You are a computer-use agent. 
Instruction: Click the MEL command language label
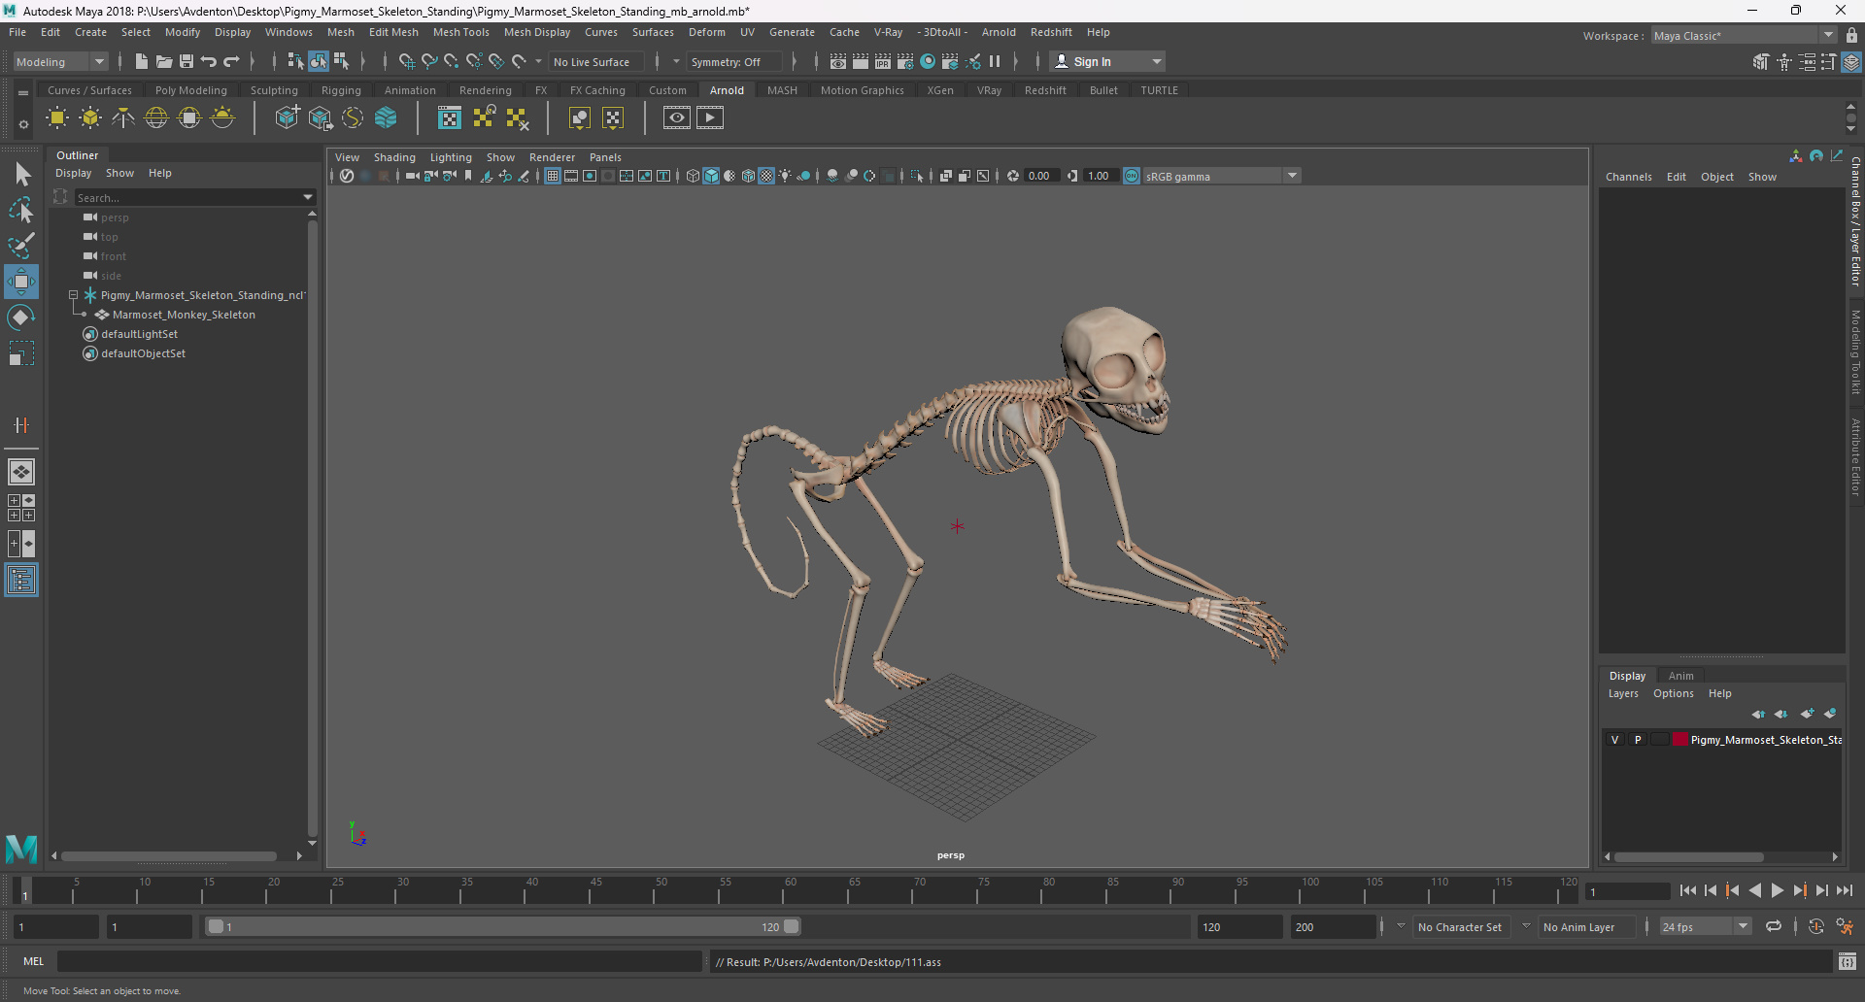pyautogui.click(x=34, y=961)
